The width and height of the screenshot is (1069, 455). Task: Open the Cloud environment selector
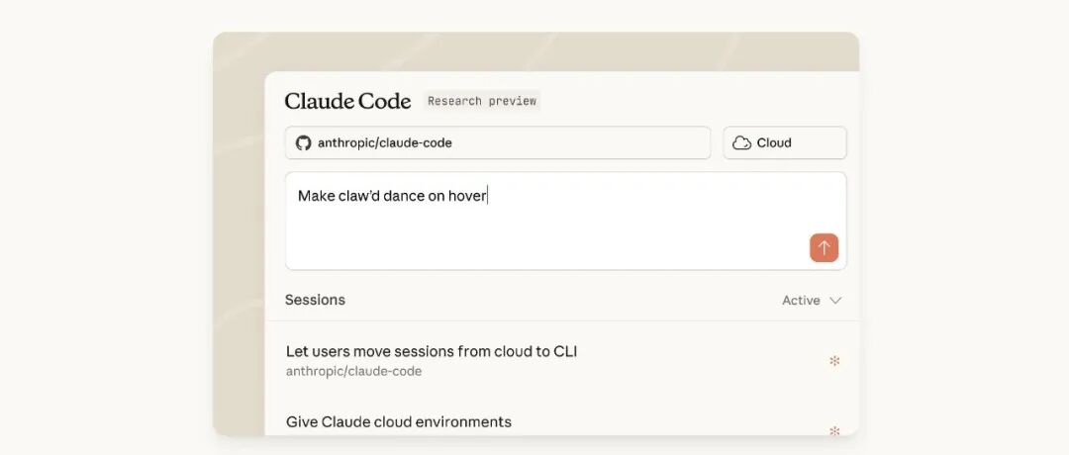[x=785, y=142]
